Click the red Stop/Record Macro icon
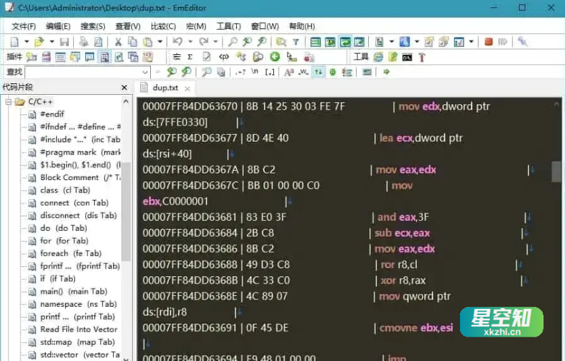The height and width of the screenshot is (361, 565). point(489,42)
